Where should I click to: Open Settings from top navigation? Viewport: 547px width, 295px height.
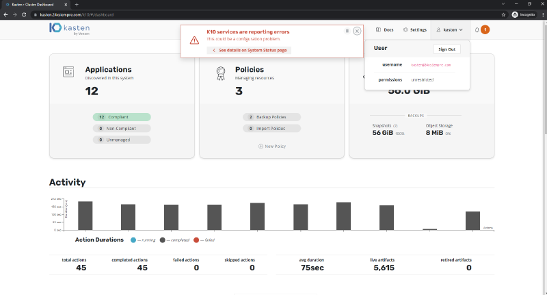pyautogui.click(x=415, y=29)
